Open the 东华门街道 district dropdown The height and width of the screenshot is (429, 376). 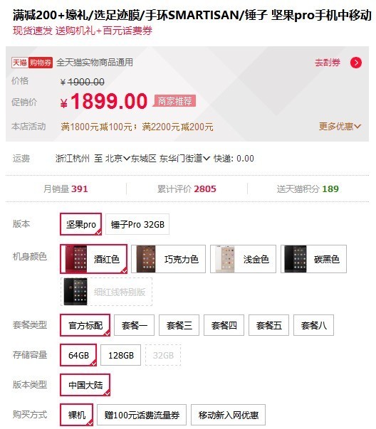click(x=184, y=159)
